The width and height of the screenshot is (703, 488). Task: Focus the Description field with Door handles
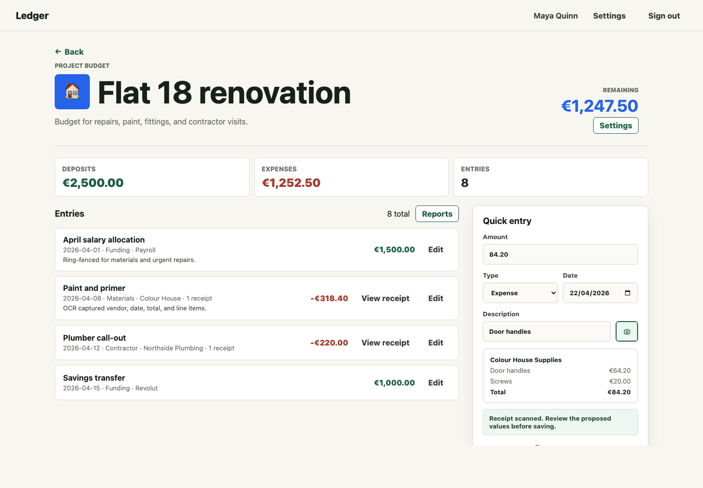click(x=546, y=331)
